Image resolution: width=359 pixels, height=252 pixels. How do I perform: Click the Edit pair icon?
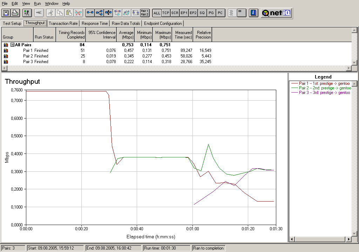[118, 13]
